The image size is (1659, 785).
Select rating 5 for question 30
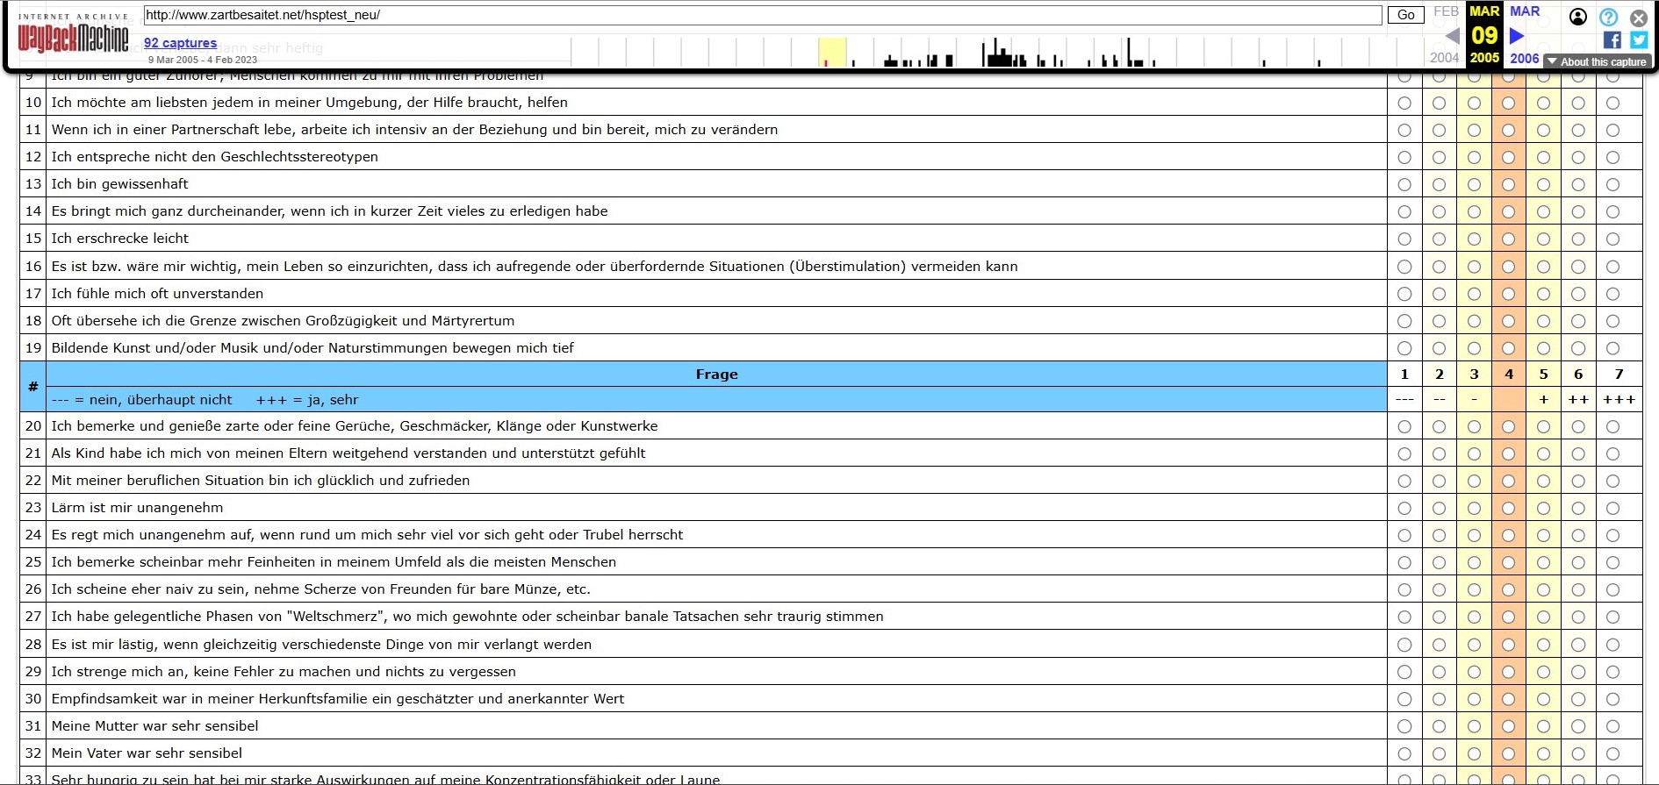1543,699
